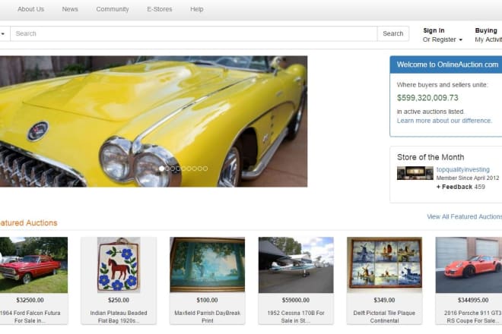Select the eighth carousel dot indicator

pyautogui.click(x=200, y=169)
